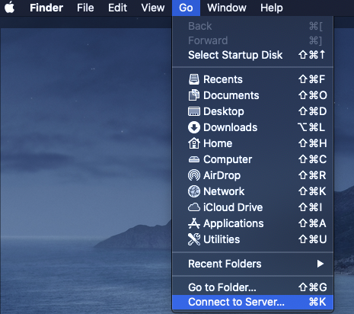Click the Downloads arrow icon

coord(194,127)
